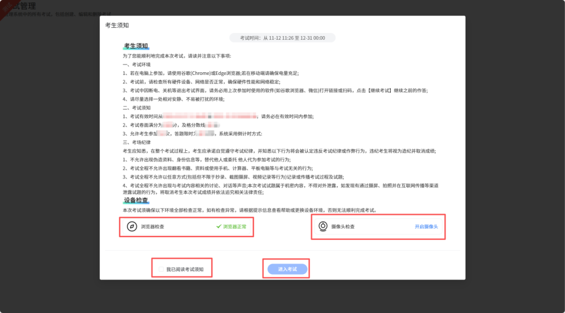Viewport: 565px width, 313px height.
Task: Click the 二、考试须知 heading line
Action: pos(136,107)
